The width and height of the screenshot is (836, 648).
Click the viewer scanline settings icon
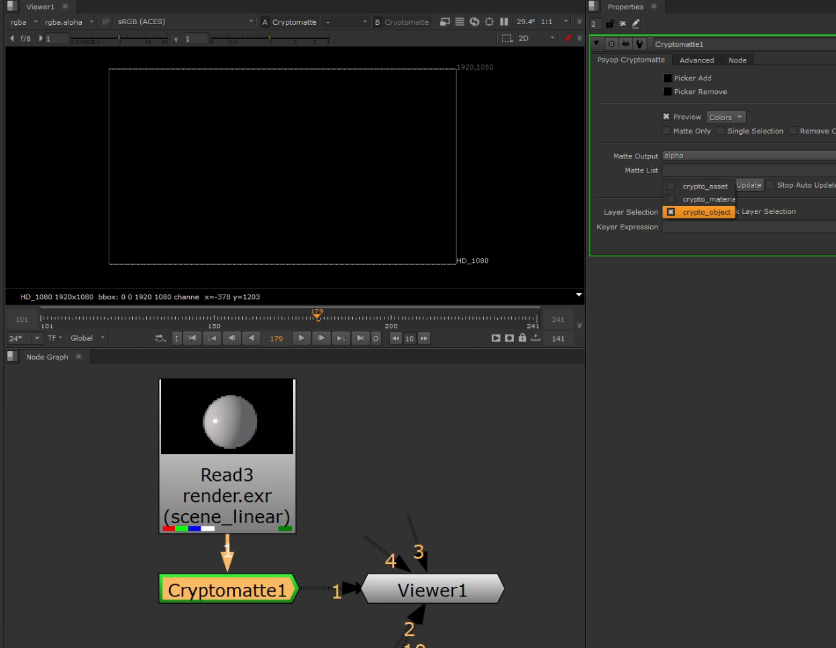point(460,21)
